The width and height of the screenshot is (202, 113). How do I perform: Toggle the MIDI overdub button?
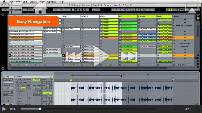(84, 10)
